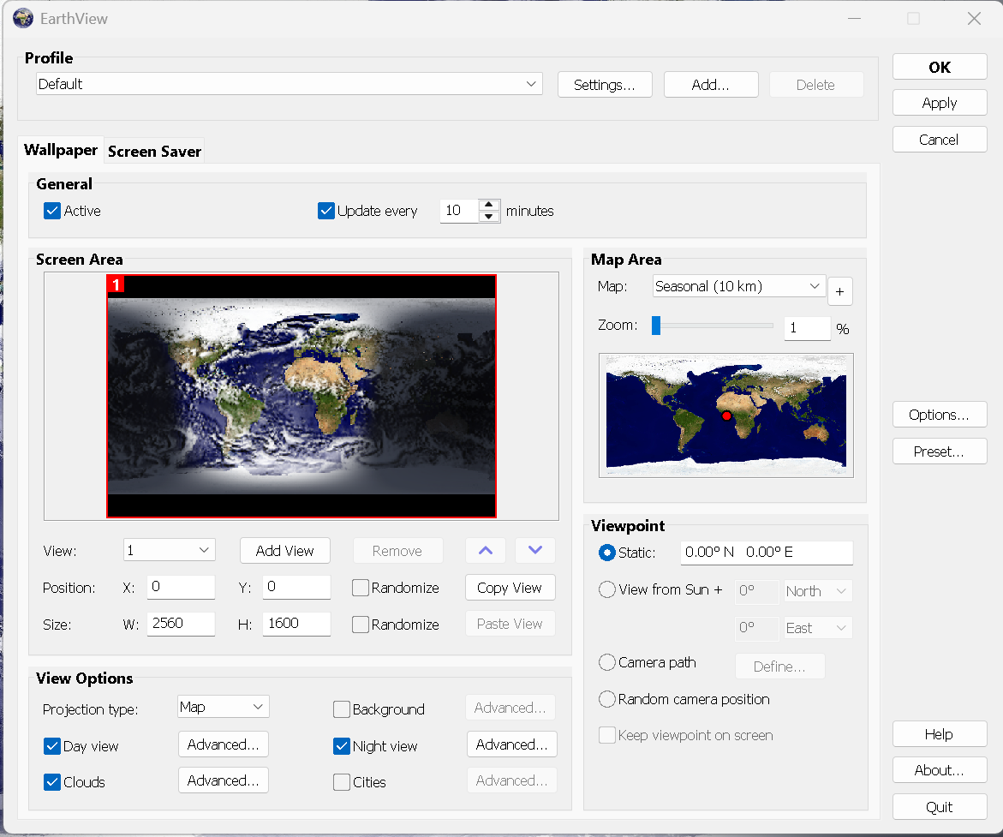Switch to the Wallpaper tab

coord(61,150)
